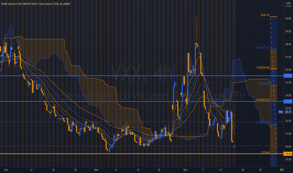Click the 22 date label on time axis
This screenshot has height=173, width=293.
(159, 170)
